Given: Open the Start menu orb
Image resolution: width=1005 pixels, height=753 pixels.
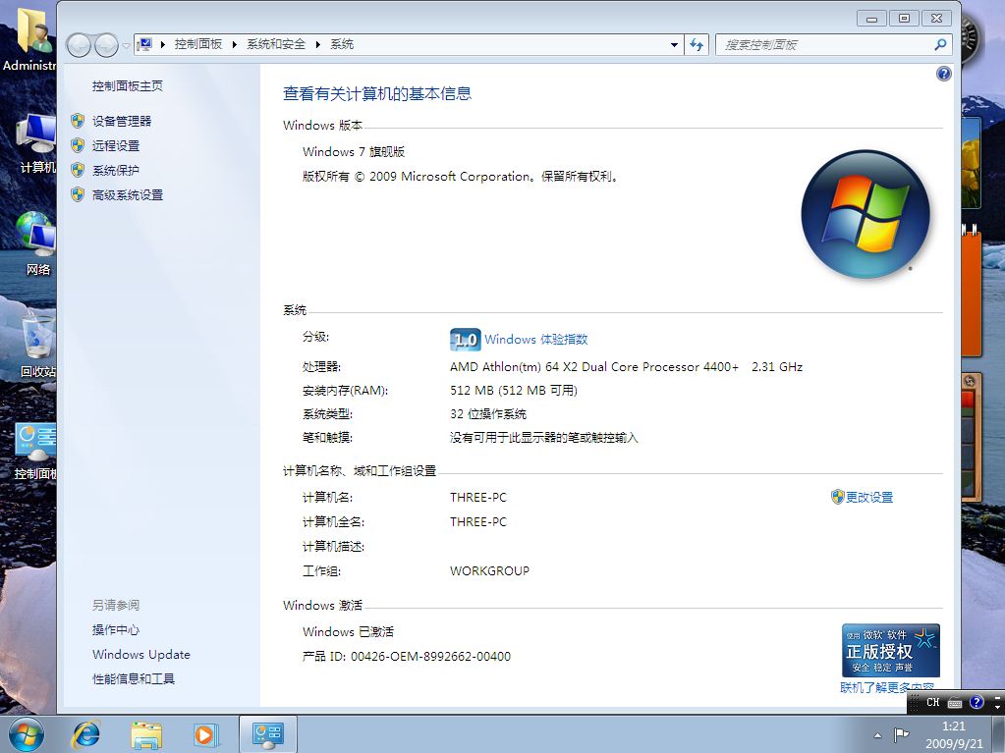Looking at the screenshot, I should [x=26, y=733].
